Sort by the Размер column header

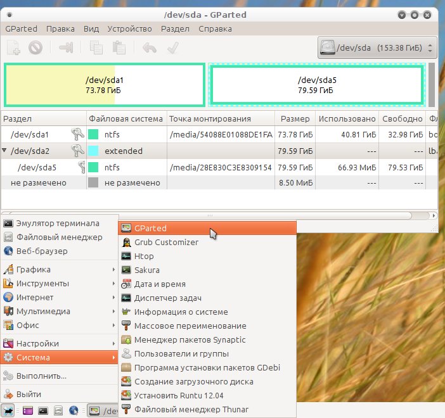pyautogui.click(x=295, y=118)
